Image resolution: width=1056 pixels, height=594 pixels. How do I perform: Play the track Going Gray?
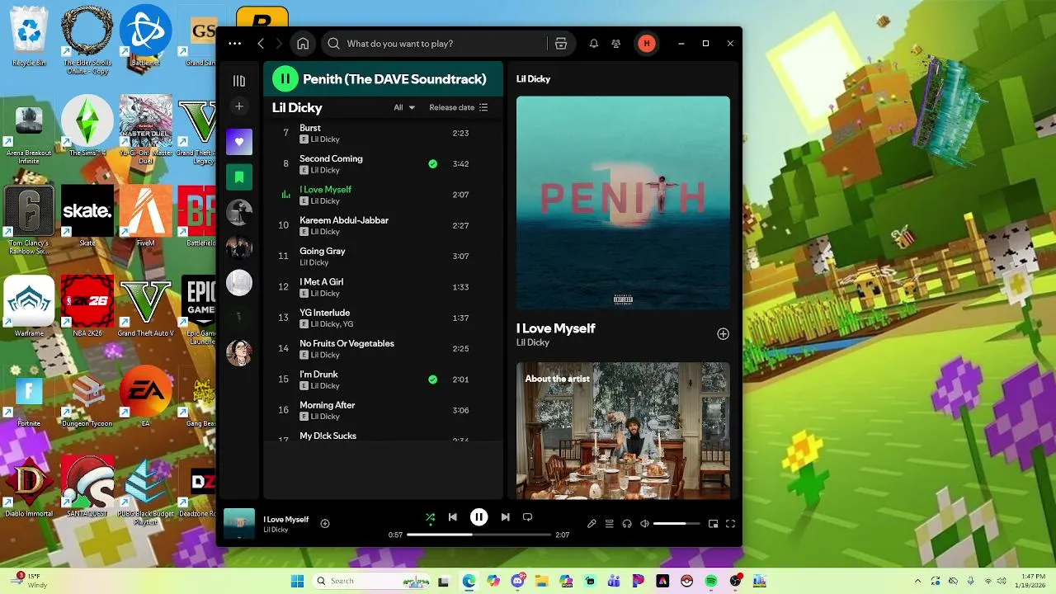pyautogui.click(x=383, y=257)
